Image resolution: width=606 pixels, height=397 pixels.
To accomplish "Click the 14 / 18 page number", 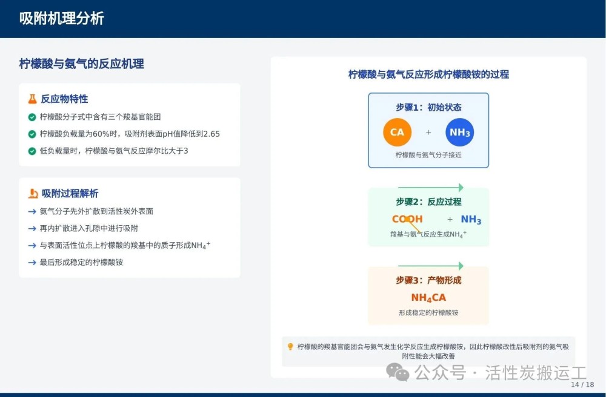I will [582, 385].
